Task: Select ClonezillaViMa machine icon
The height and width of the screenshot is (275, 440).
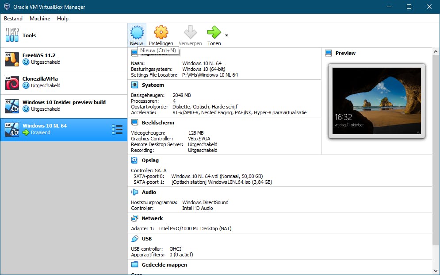Action: tap(12, 82)
